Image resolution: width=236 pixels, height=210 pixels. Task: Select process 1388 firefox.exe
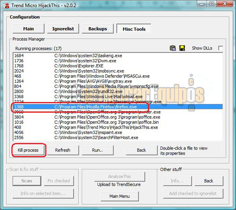click(118, 107)
